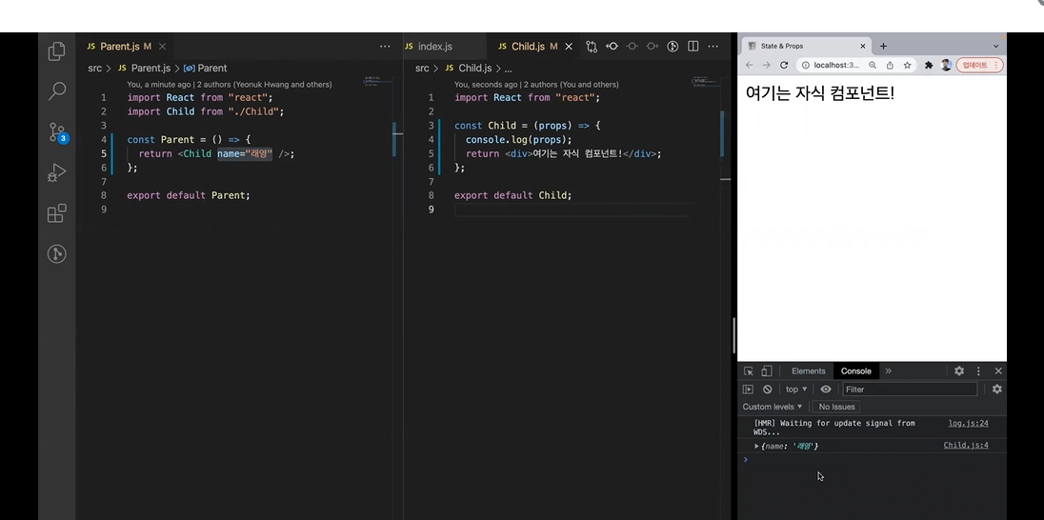Viewport: 1044px width, 520px height.
Task: Click the console Filter input field
Action: (x=911, y=389)
